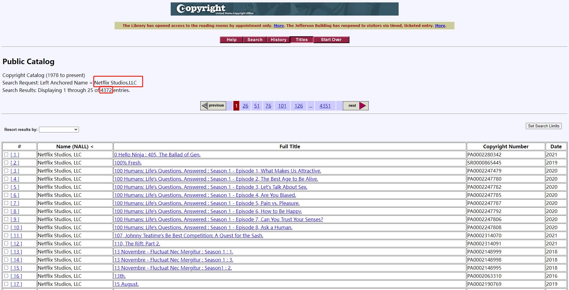Check the checkbox for entry 10
Viewport: 569px width, 290px height.
[6, 227]
